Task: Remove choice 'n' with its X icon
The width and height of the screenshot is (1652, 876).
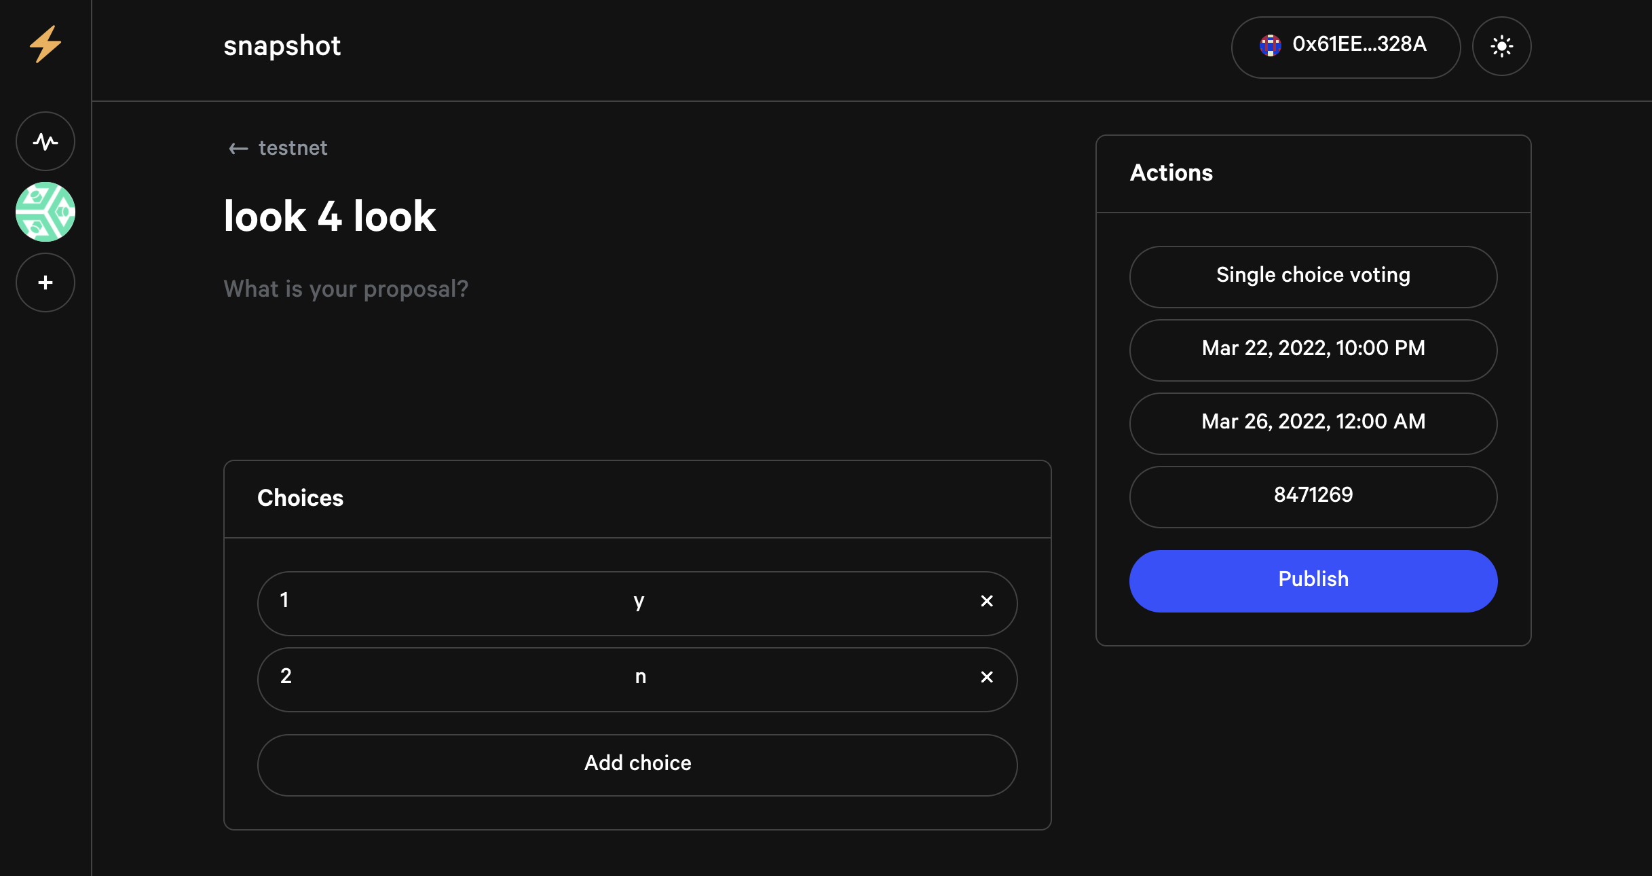Action: [x=987, y=678]
